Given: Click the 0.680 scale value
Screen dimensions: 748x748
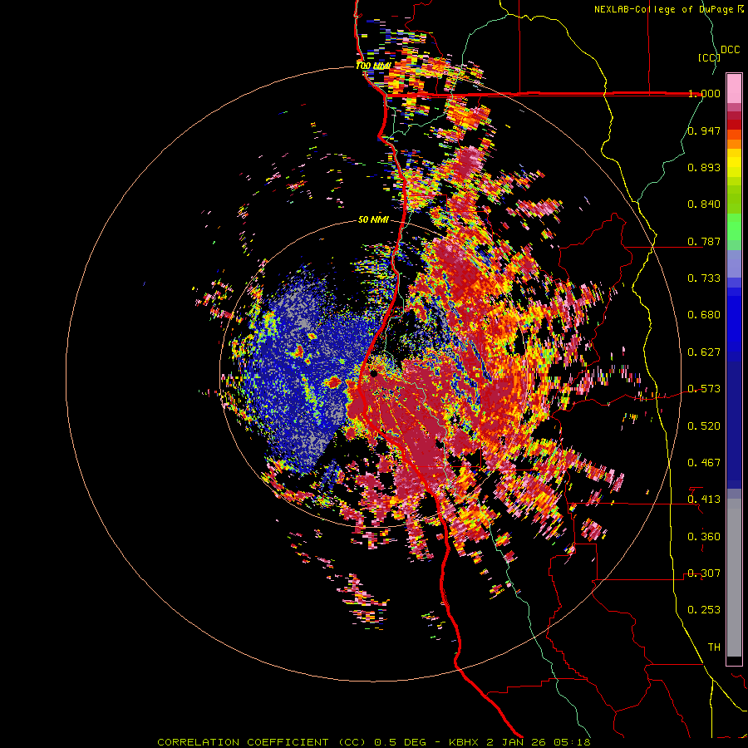Looking at the screenshot, I should pyautogui.click(x=704, y=315).
